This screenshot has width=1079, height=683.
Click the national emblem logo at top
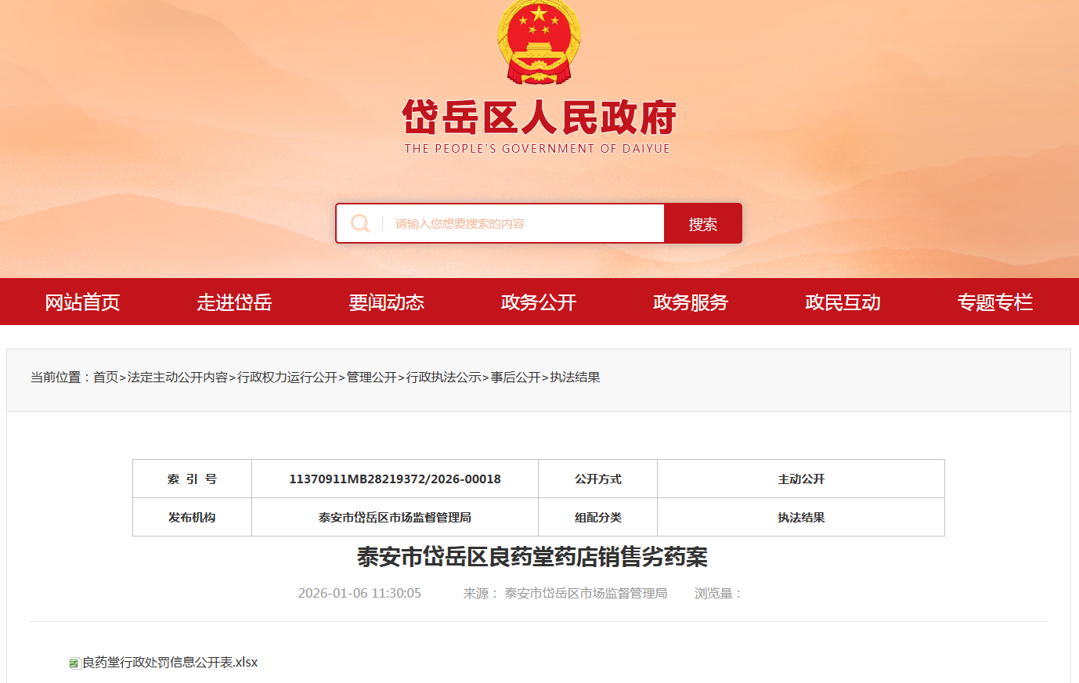tap(539, 42)
